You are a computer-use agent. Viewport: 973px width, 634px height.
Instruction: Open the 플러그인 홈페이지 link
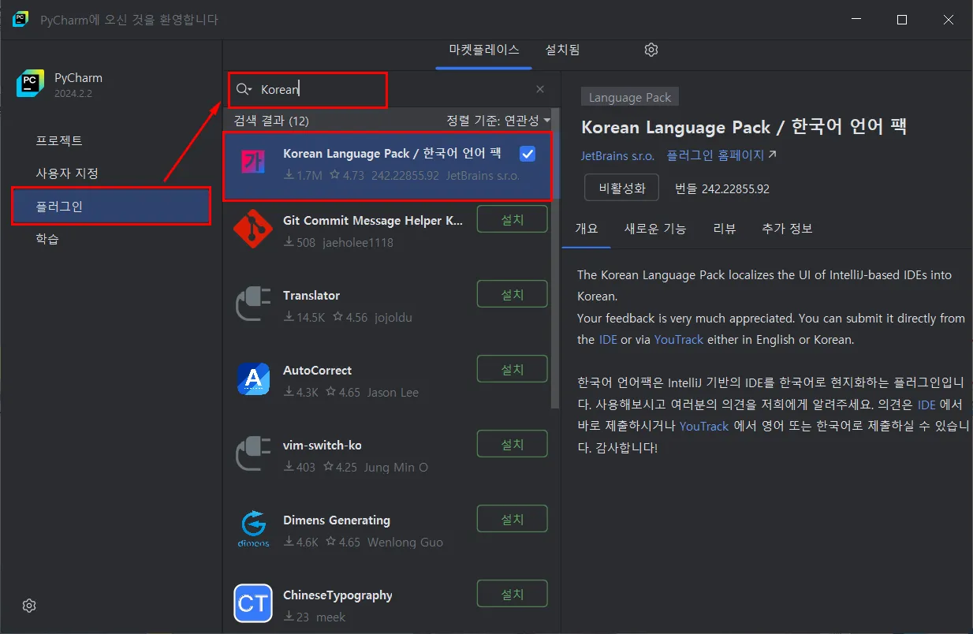[x=715, y=155]
